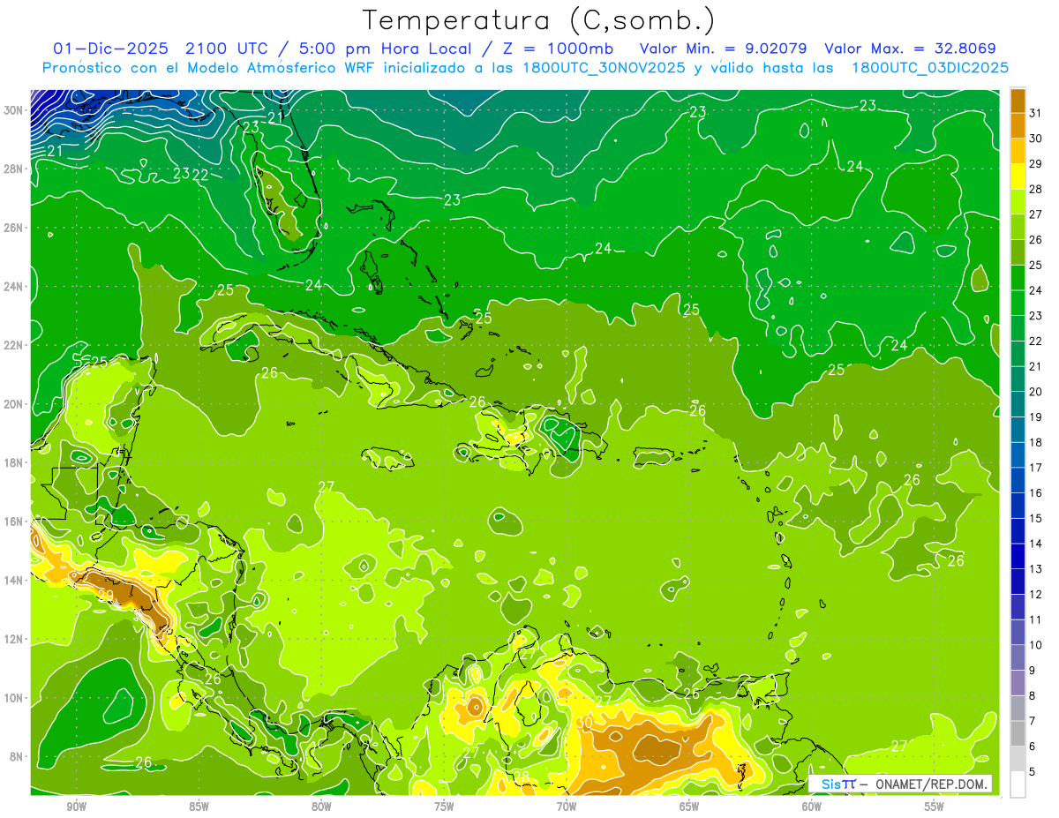Image resolution: width=1059 pixels, height=818 pixels.
Task: Click the gray color bar segment between 6 and 7
Action: [x=1018, y=734]
